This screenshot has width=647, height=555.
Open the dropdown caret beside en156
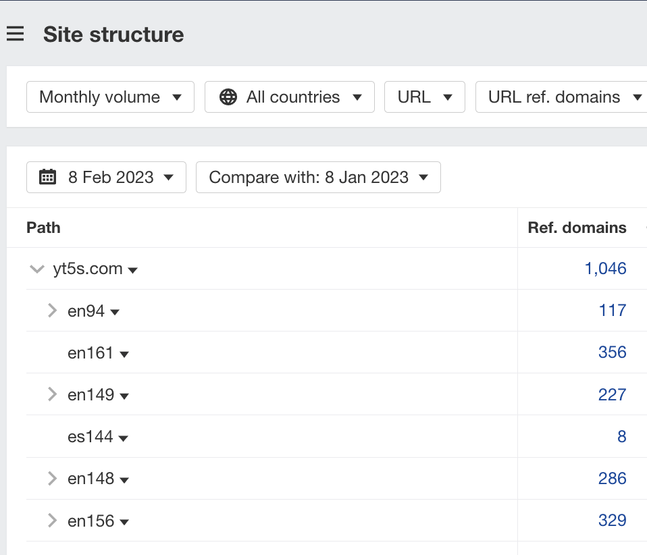[126, 521]
